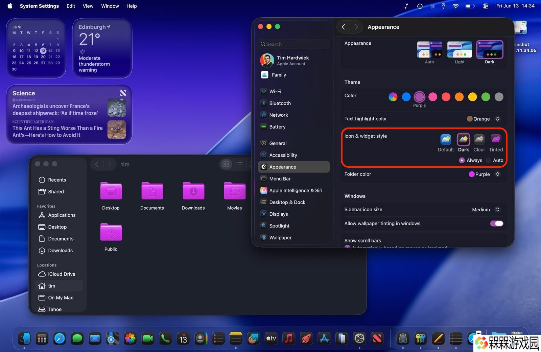Go back in the Finder window
This screenshot has width=541, height=352.
tap(97, 164)
